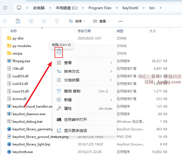
Task: Expand the chevron after Program Files
Action: tap(117, 8)
